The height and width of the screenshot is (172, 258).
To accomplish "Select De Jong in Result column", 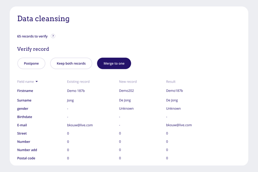I will pyautogui.click(x=172, y=101).
